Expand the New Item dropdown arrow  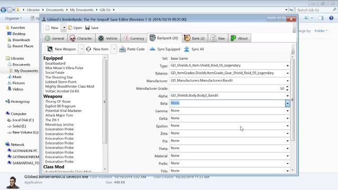[x=114, y=49]
